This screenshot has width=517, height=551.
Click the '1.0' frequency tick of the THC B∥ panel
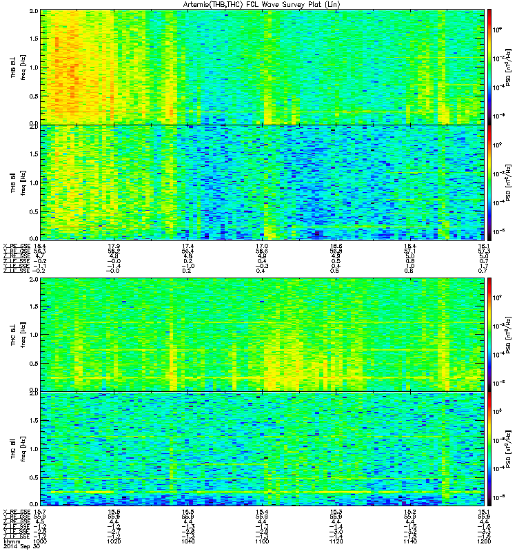click(34, 449)
